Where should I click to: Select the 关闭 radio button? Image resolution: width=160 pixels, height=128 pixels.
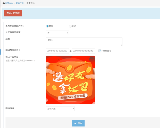pos(70,26)
